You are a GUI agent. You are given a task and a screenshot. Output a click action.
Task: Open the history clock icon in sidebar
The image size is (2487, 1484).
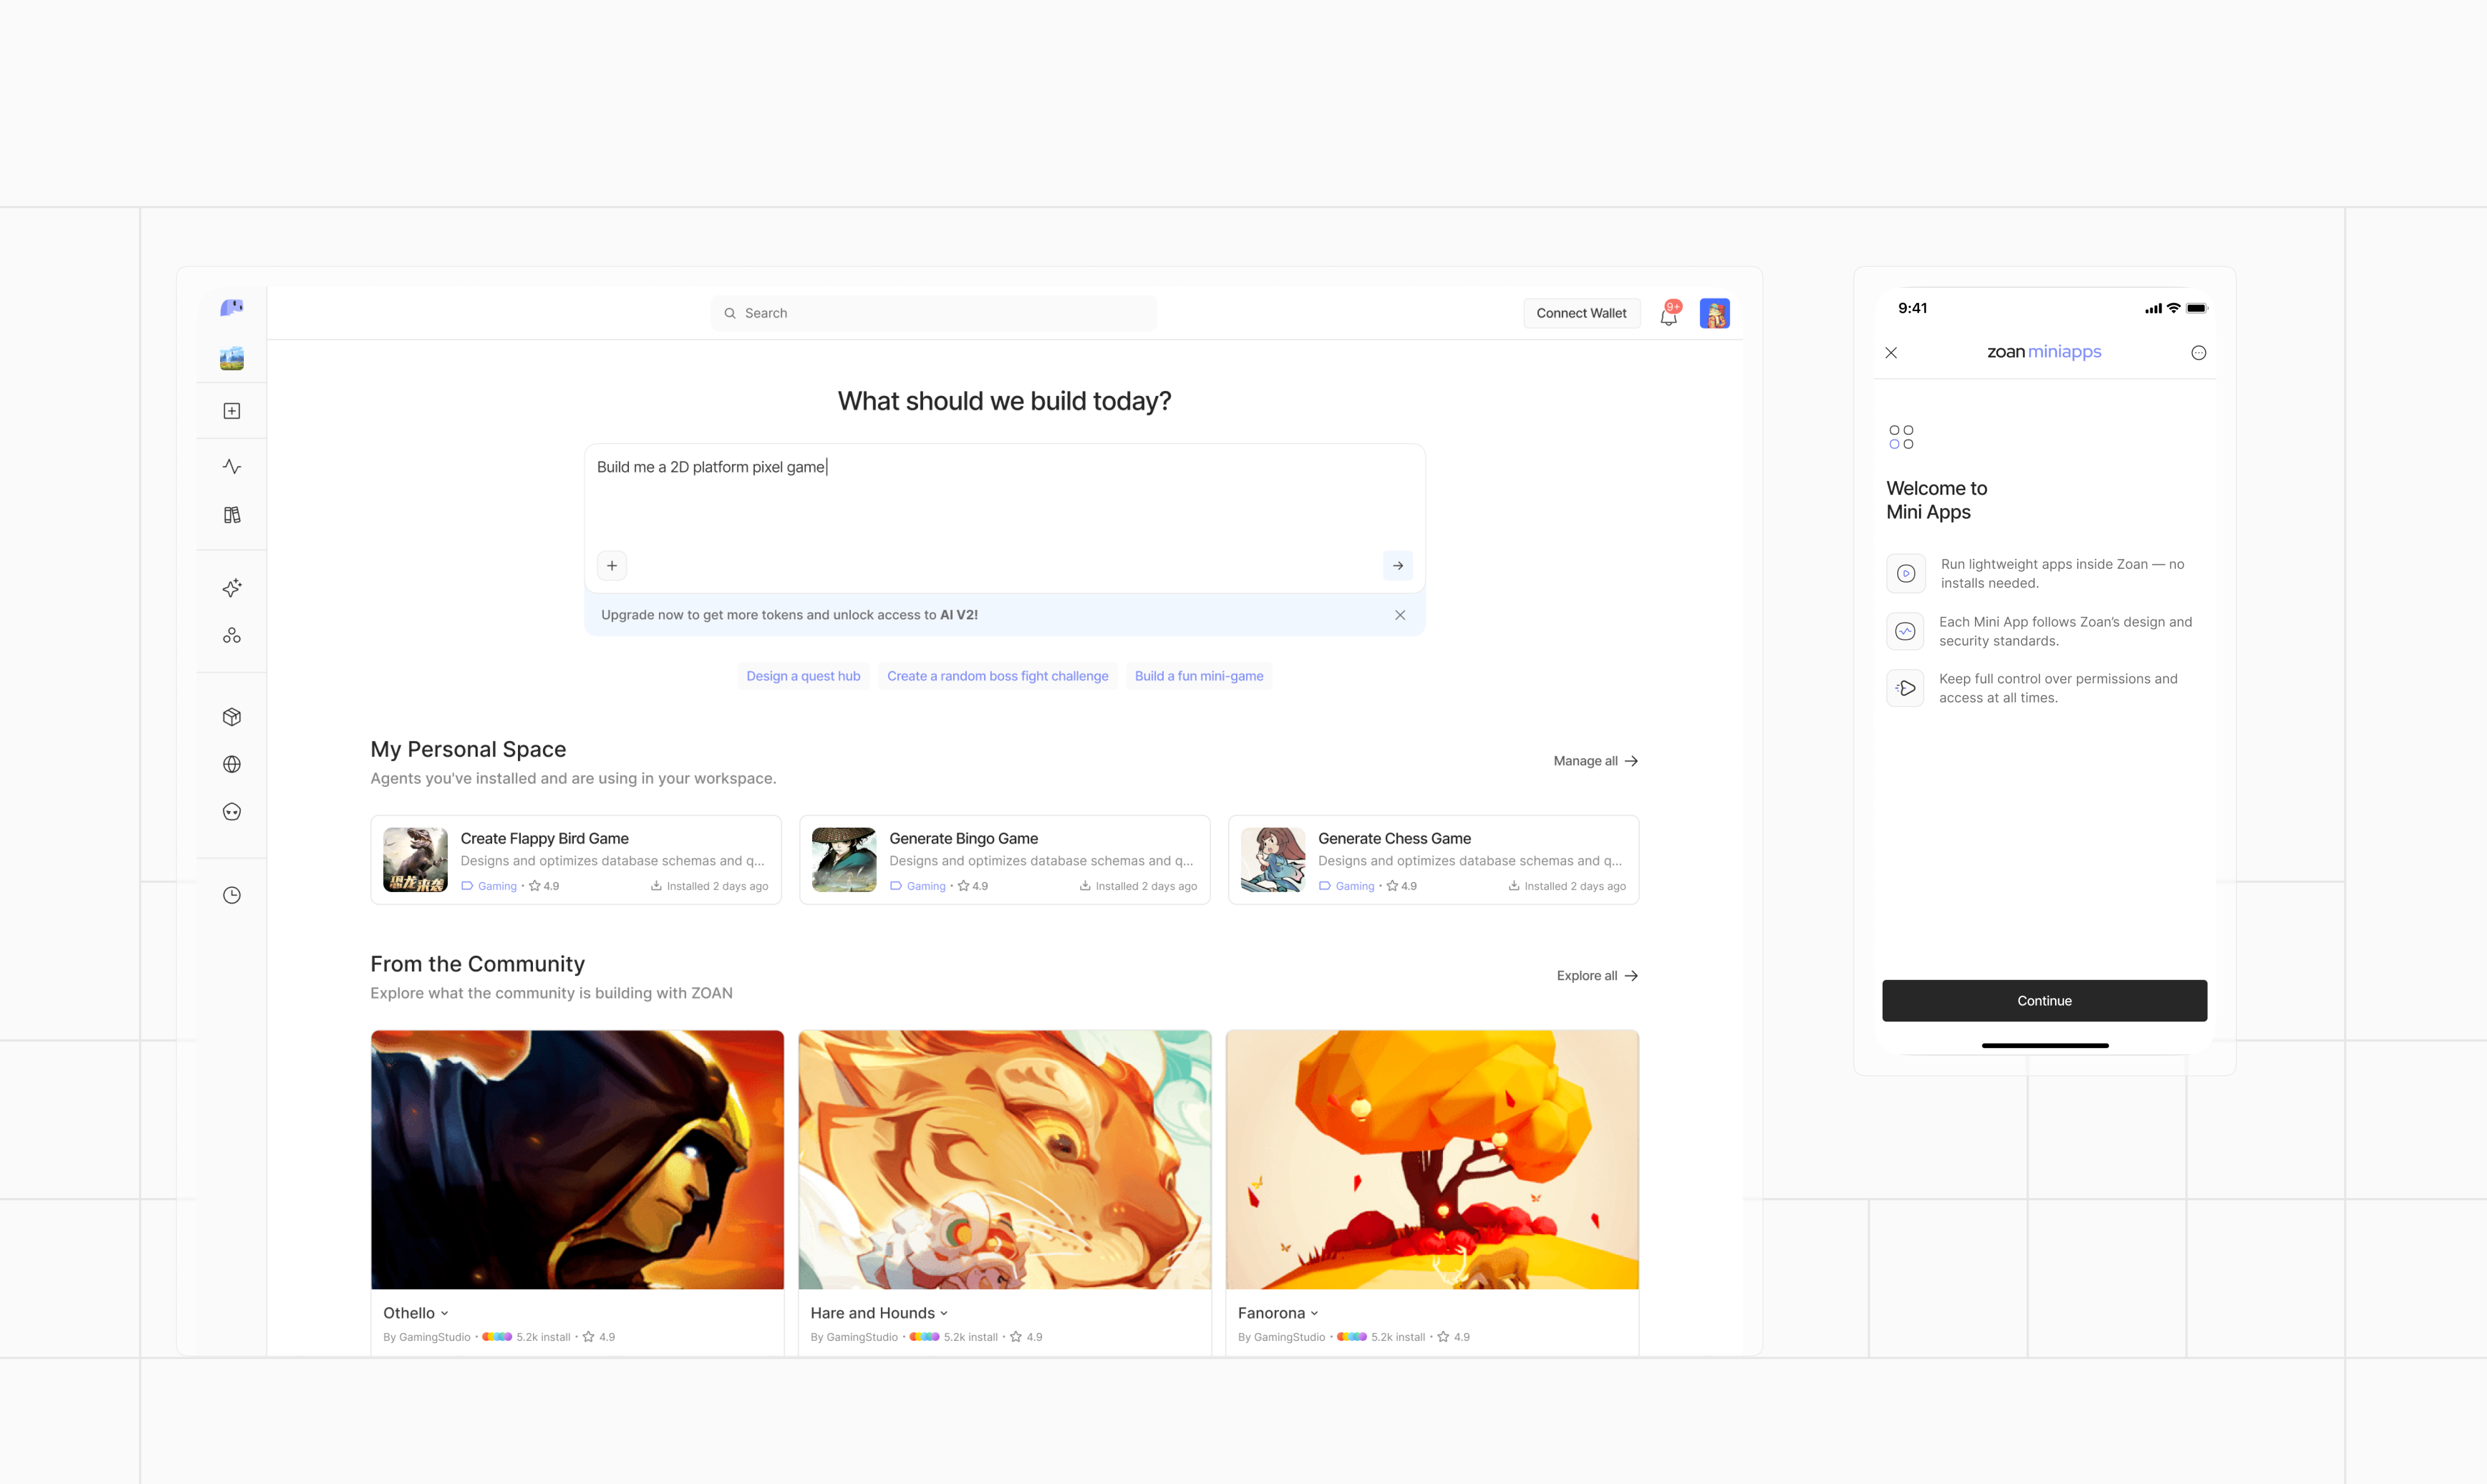coord(232,895)
